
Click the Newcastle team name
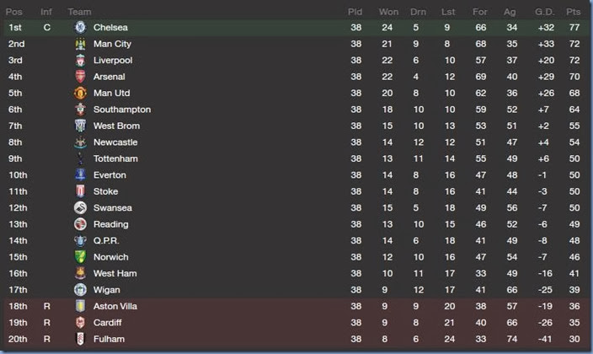point(115,142)
